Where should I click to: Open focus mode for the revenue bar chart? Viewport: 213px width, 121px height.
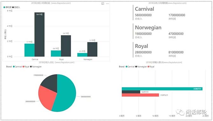click(103, 4)
